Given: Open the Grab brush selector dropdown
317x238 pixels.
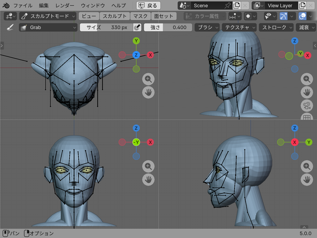Looking at the screenshot, I should (x=48, y=27).
